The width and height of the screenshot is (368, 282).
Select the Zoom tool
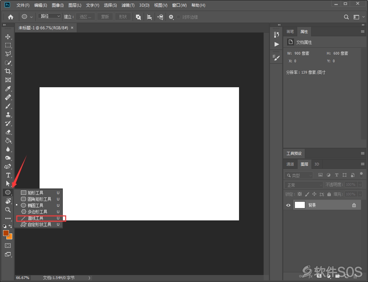[8, 210]
